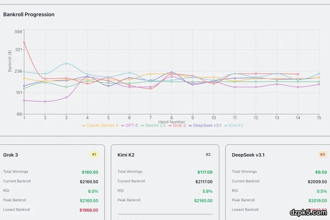Screen dimensions: 330x220
Task: Click Kimi K2 legend entry
Action: tap(233, 126)
